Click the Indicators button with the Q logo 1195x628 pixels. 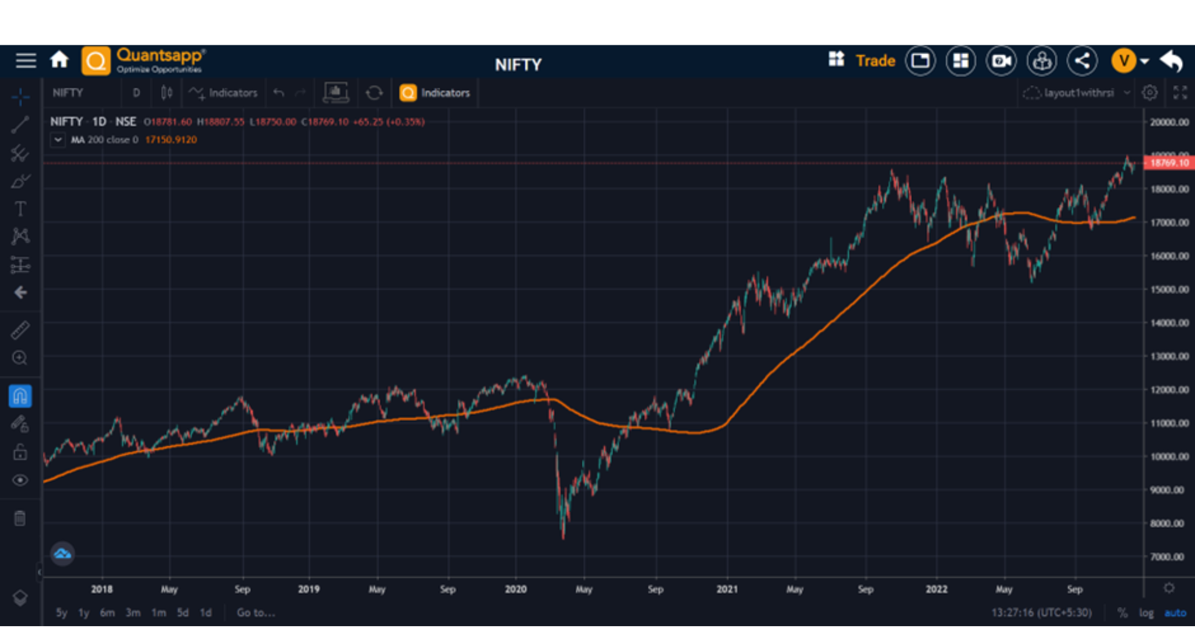pos(436,92)
